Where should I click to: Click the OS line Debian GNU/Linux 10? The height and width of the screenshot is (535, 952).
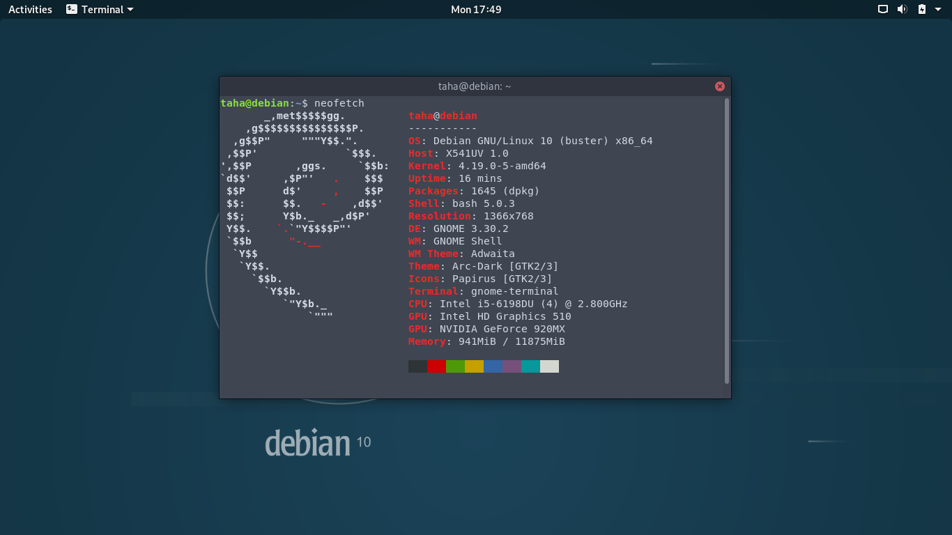point(530,141)
